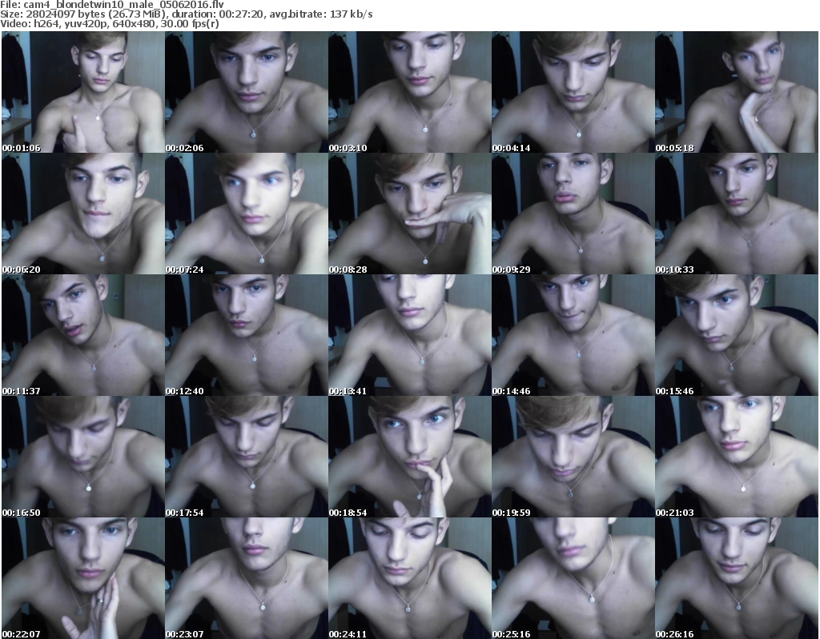Open the frame stamped 00:08:28
This screenshot has height=639, width=820.
tap(409, 214)
